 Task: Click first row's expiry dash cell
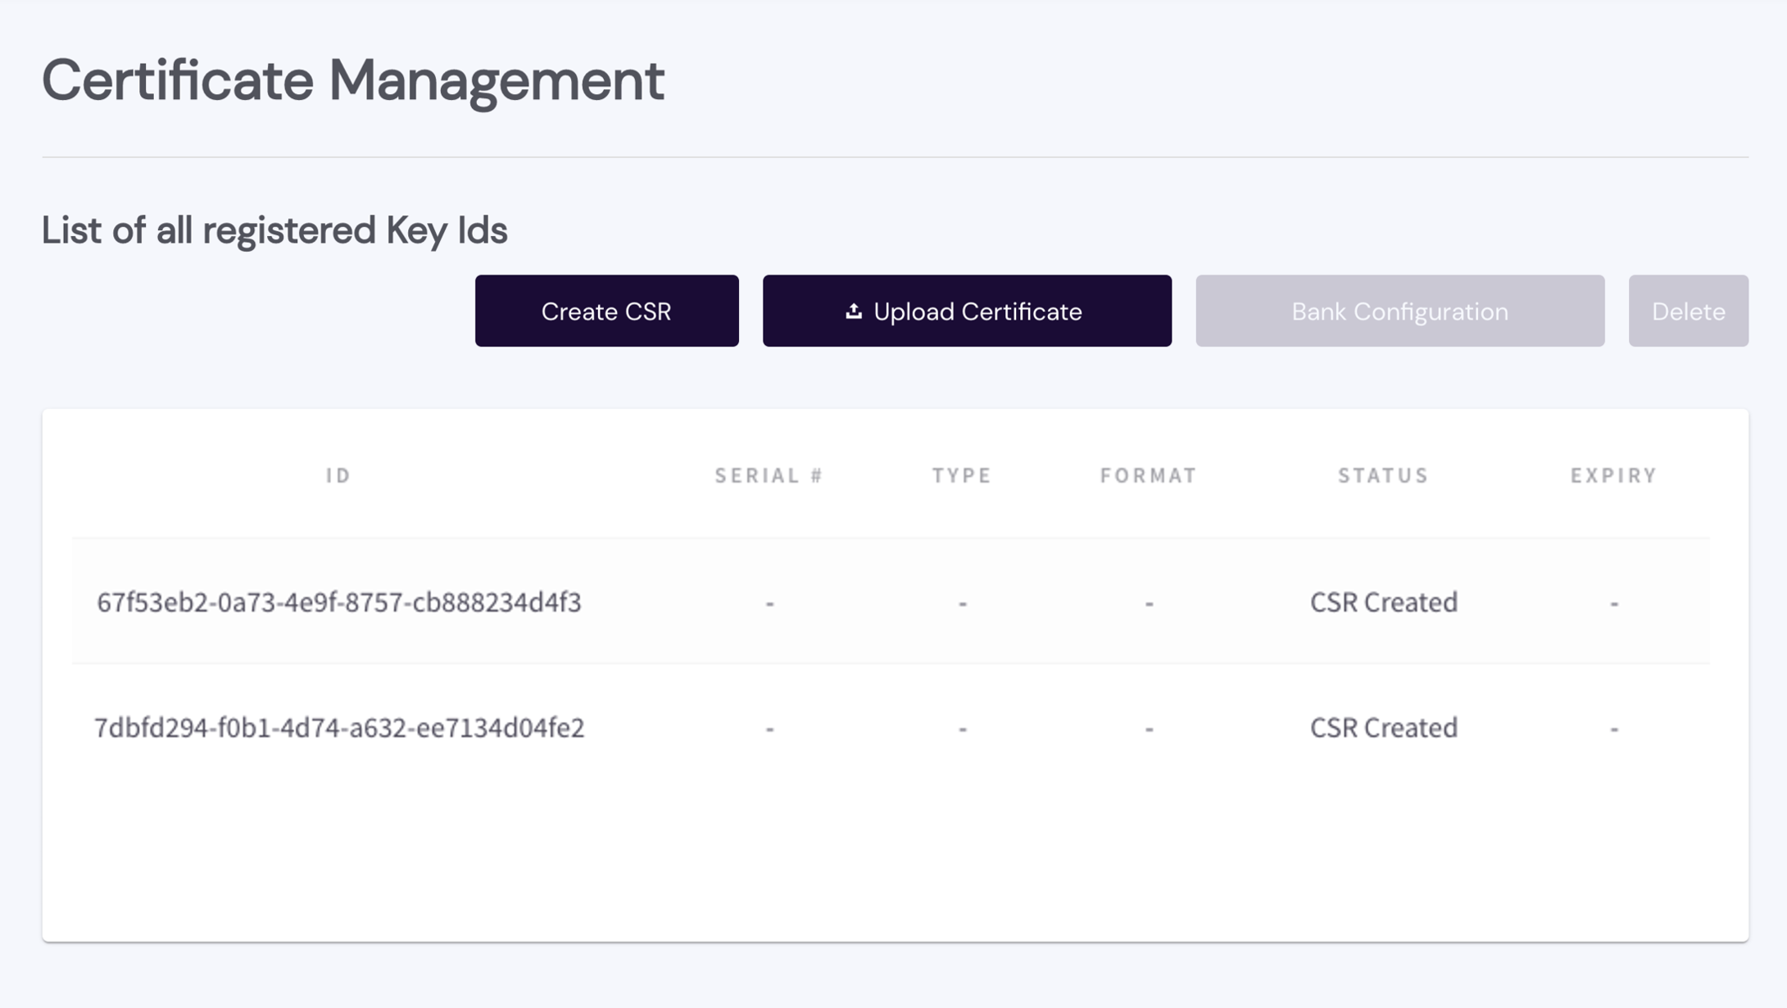1613,604
